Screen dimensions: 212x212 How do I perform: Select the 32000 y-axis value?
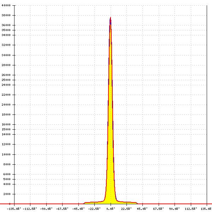[6, 45]
